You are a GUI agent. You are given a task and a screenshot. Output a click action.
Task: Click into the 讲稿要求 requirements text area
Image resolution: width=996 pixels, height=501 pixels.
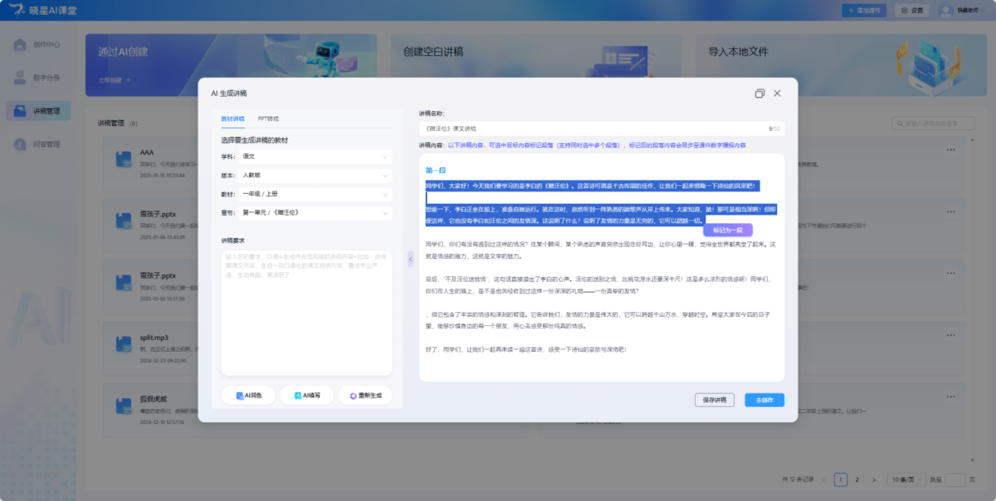click(306, 313)
